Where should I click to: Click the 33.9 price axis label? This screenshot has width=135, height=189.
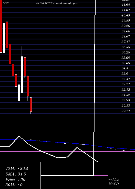click(125, 74)
